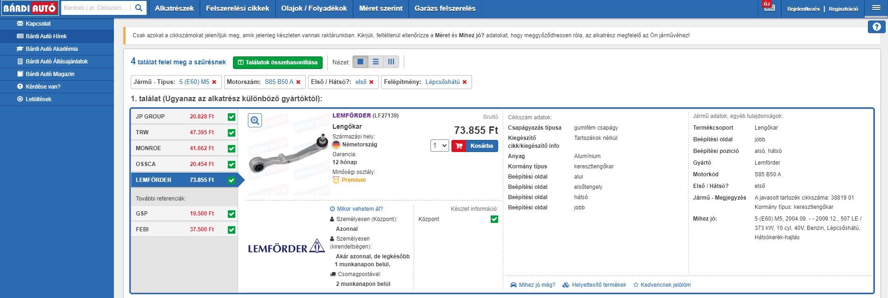Image resolution: width=888 pixels, height=298 pixels.
Task: Click the Találatok összehasonlítása button
Action: coord(278,62)
